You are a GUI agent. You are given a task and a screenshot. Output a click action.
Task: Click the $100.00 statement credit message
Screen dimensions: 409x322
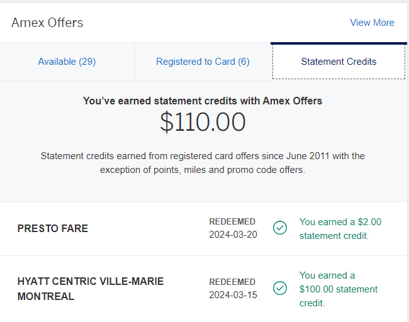339,289
